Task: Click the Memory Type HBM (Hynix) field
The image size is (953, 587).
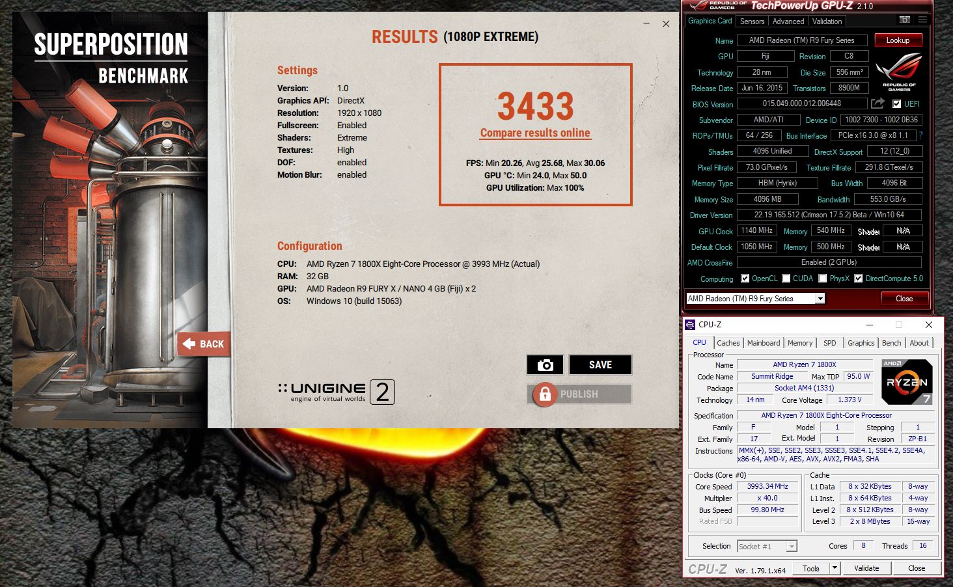Action: pyautogui.click(x=777, y=183)
